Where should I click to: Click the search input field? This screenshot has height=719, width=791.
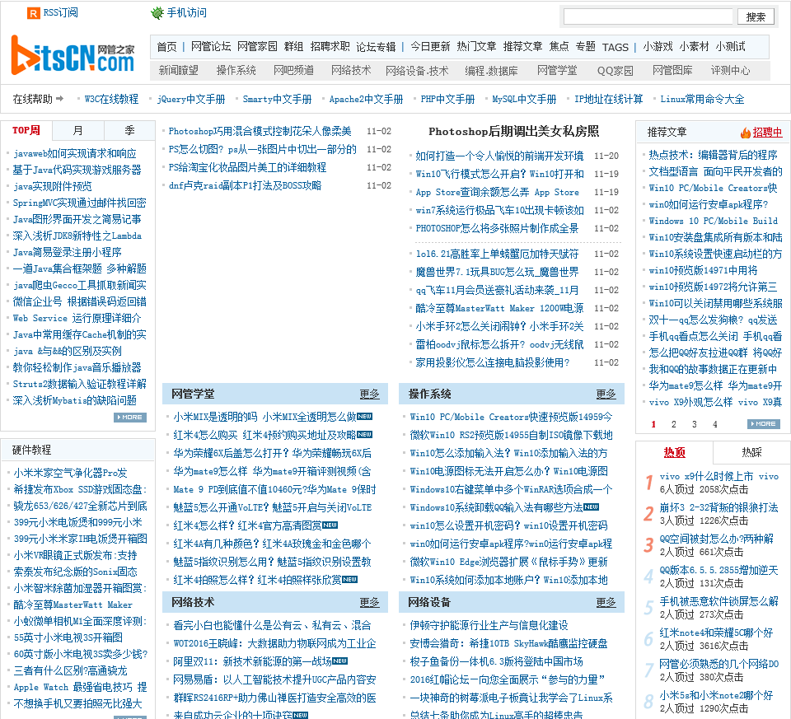[x=648, y=16]
